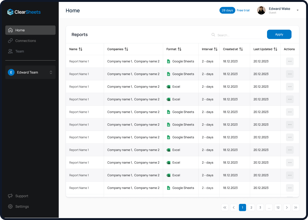The width and height of the screenshot is (308, 220).
Task: Open the Connections sidebar item
Action: coord(30,41)
